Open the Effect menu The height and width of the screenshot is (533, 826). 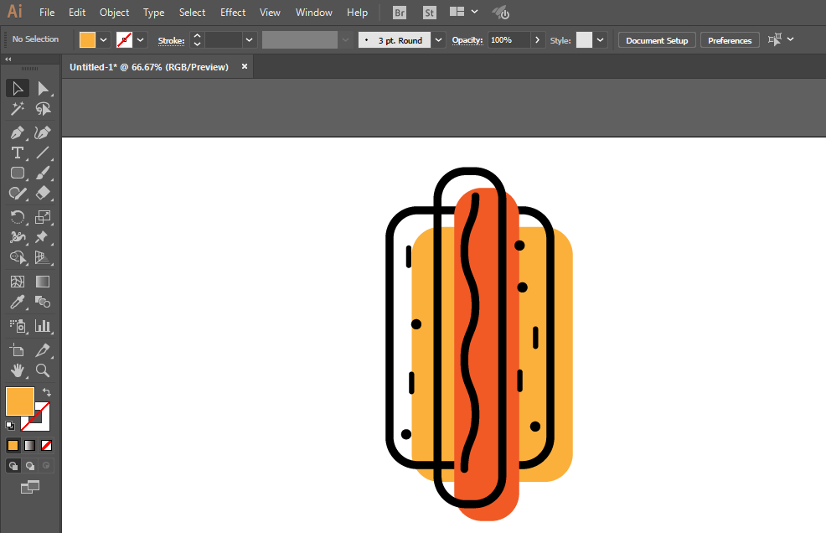[233, 13]
